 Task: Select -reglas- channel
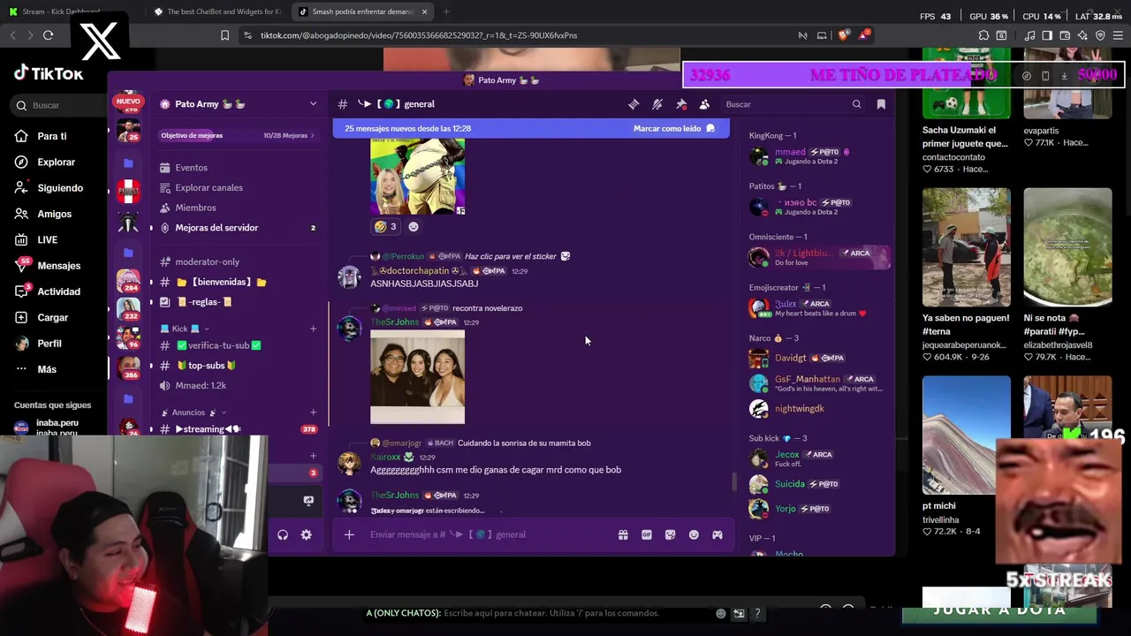[204, 302]
